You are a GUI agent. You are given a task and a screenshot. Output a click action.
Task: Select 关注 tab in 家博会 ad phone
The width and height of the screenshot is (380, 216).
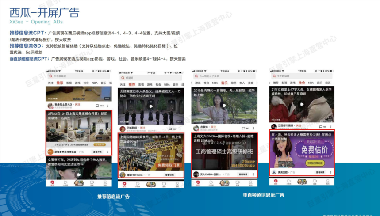[x=50, y=83]
